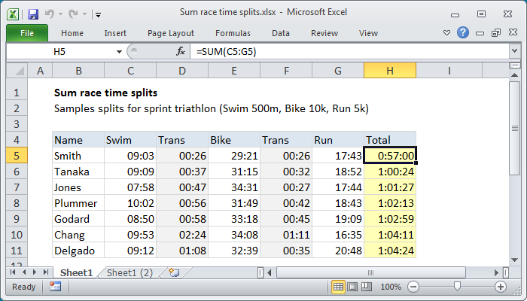Viewport: 527px width, 301px height.
Task: Click the zoom in plus button
Action: pos(500,287)
